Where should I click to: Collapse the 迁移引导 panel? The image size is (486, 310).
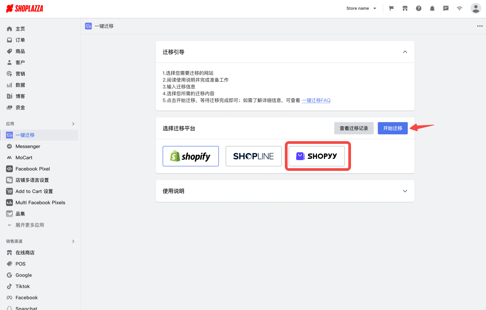click(x=405, y=52)
